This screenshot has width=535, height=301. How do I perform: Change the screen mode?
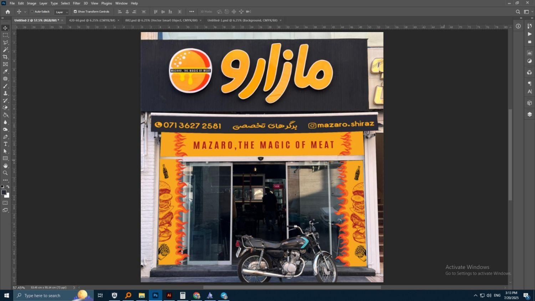(x=5, y=210)
